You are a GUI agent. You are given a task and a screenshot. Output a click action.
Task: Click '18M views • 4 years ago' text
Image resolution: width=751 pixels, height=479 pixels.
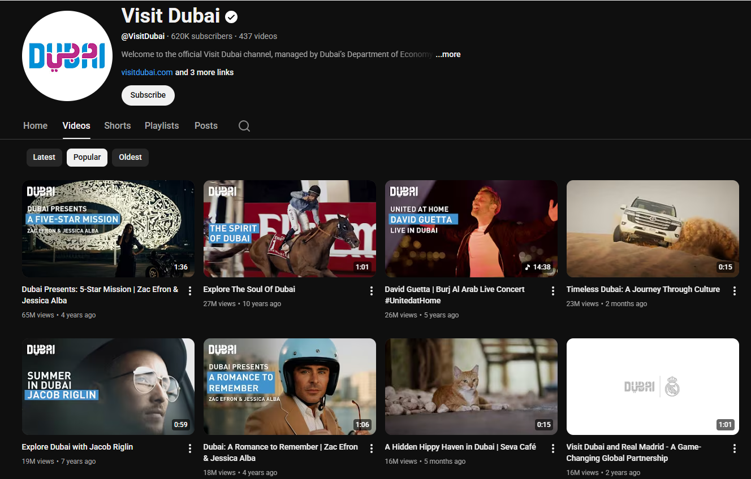coord(240,473)
